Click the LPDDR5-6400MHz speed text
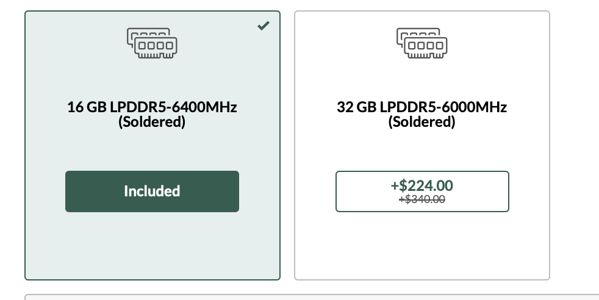The image size is (599, 300). click(173, 107)
